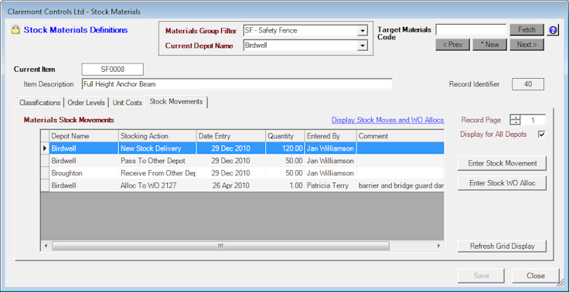The width and height of the screenshot is (569, 292).
Task: Click the Record Identifier field showing 40
Action: [x=528, y=84]
